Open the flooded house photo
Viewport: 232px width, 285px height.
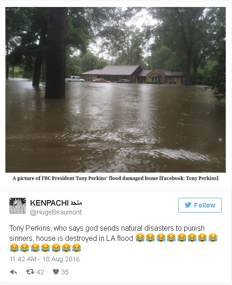point(116,90)
